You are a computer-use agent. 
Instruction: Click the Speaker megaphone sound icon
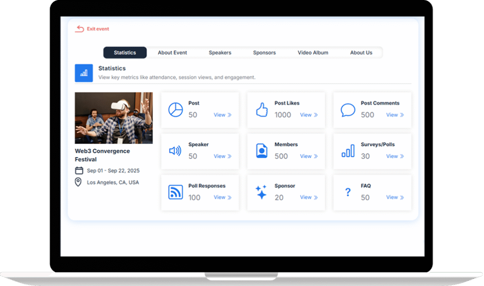[x=175, y=151]
